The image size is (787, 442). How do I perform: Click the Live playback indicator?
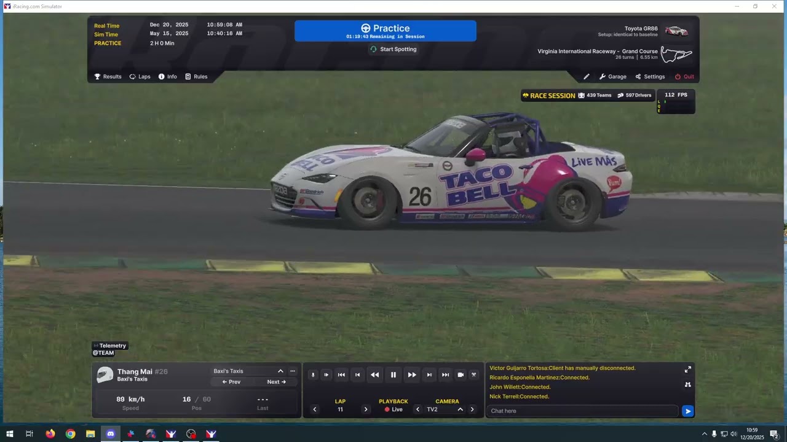(393, 409)
